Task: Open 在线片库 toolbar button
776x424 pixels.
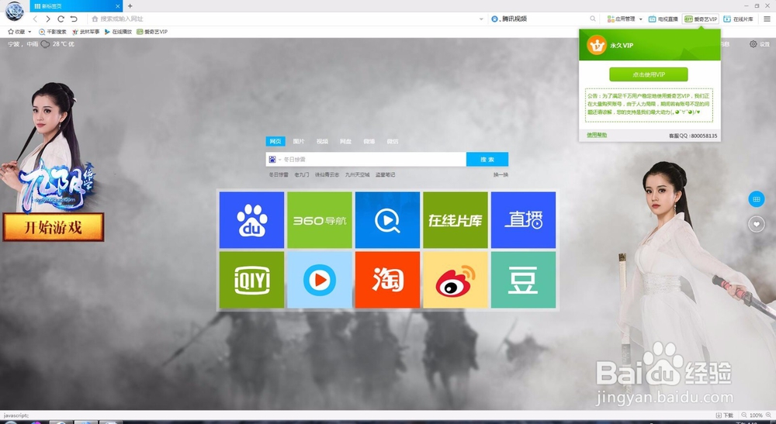Action: [x=739, y=19]
